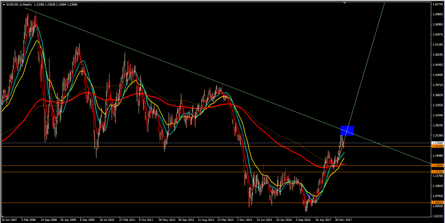Click the 1.42600 value on price axis

click(x=437, y=75)
